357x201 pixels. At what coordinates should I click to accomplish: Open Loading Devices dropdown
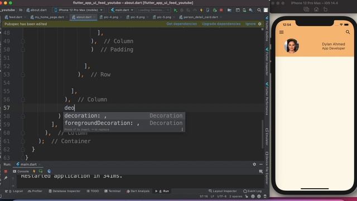tap(153, 10)
